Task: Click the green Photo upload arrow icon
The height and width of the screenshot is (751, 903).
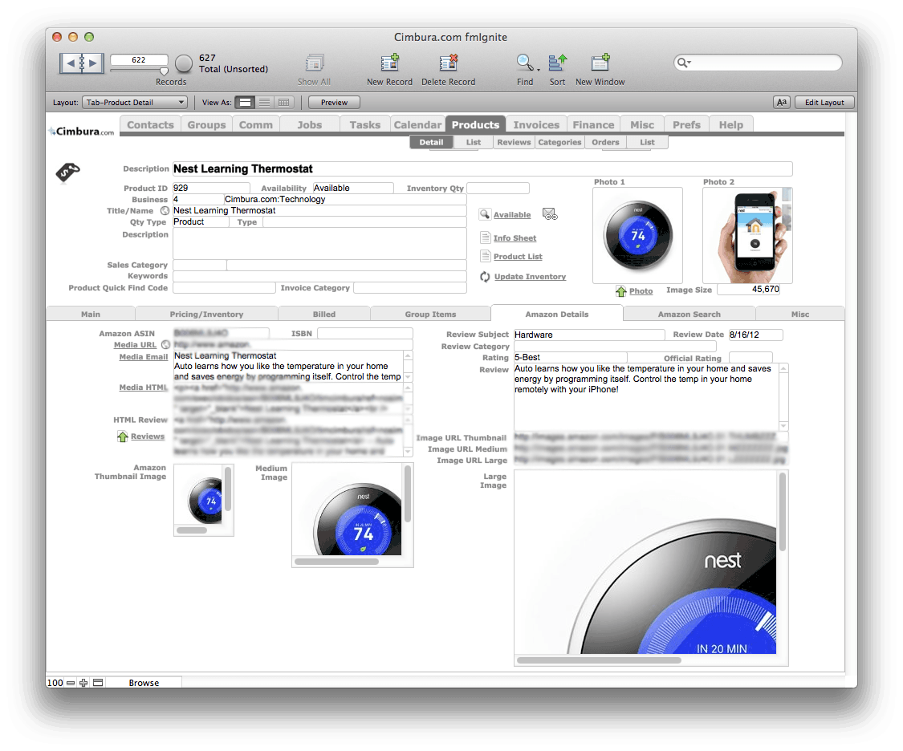Action: 620,291
